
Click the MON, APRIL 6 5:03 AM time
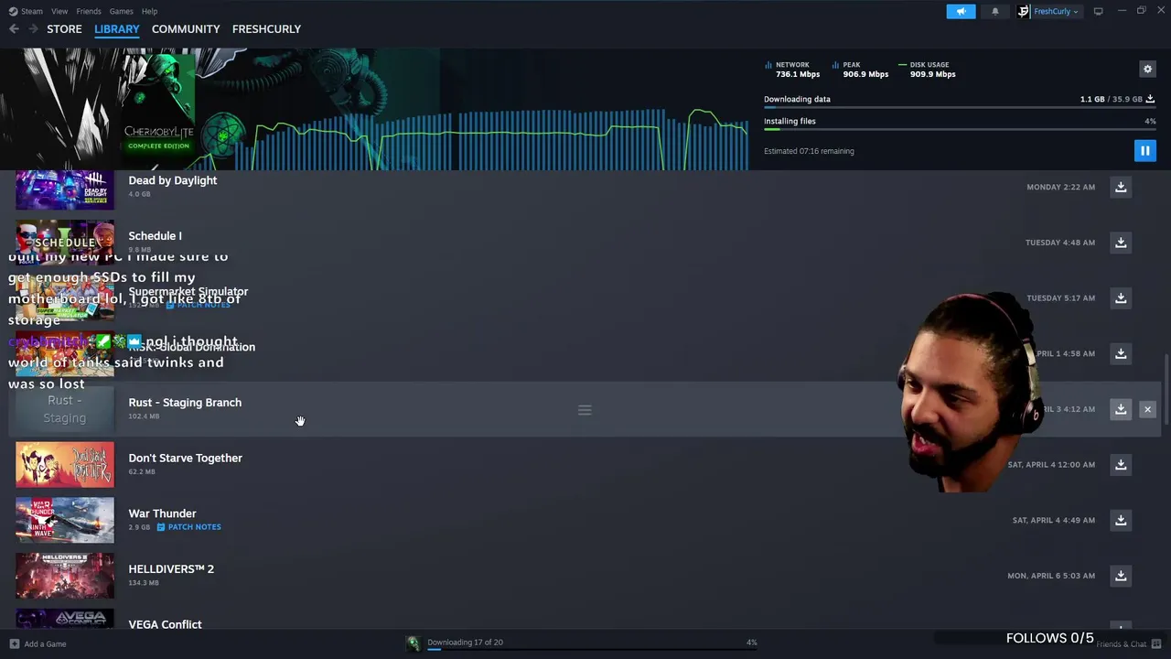pyautogui.click(x=1051, y=576)
